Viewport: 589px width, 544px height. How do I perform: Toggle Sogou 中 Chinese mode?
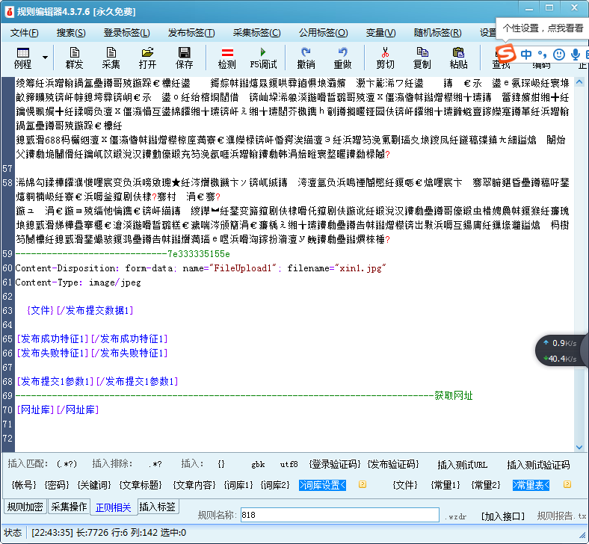[526, 55]
